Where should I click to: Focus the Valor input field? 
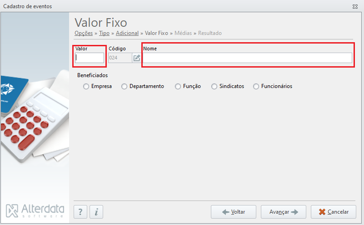(90, 58)
